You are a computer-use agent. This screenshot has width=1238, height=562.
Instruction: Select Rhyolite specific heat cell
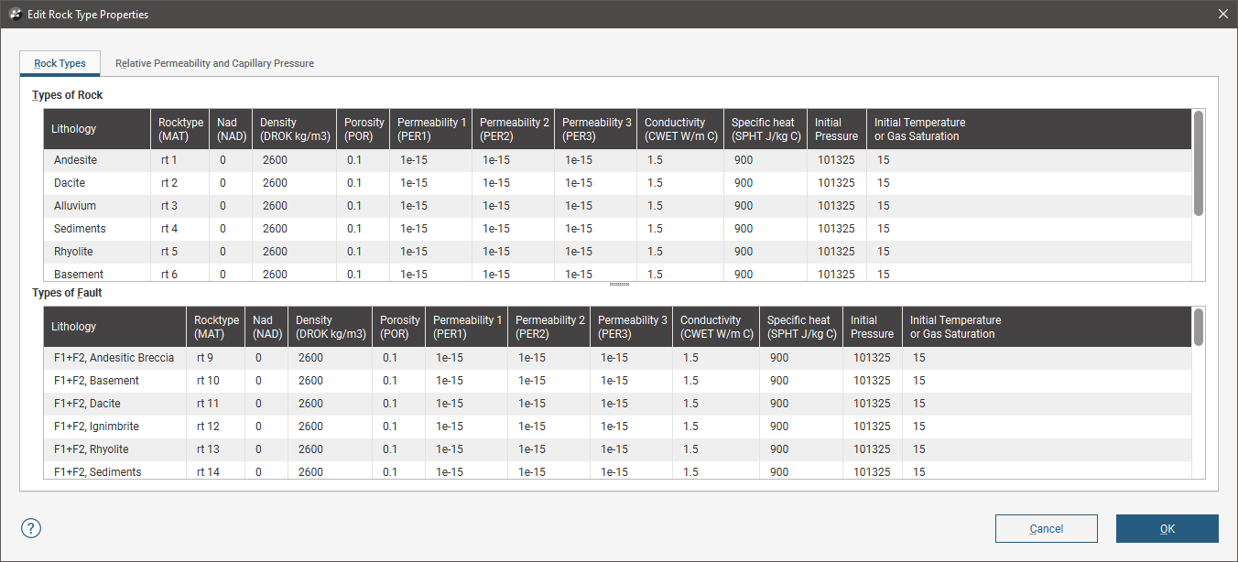766,252
